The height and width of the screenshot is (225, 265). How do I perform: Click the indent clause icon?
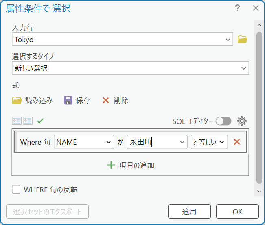point(28,121)
